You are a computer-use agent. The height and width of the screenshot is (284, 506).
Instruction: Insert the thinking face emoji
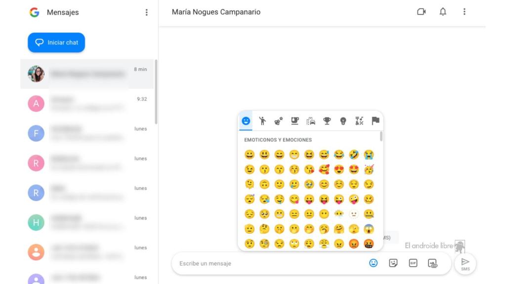(x=264, y=229)
